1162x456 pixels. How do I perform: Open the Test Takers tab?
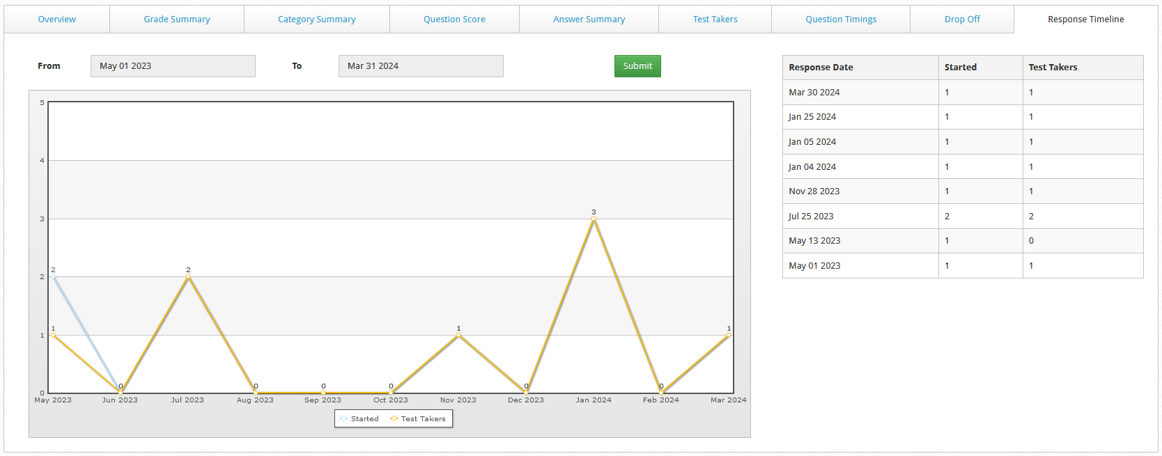(x=715, y=19)
